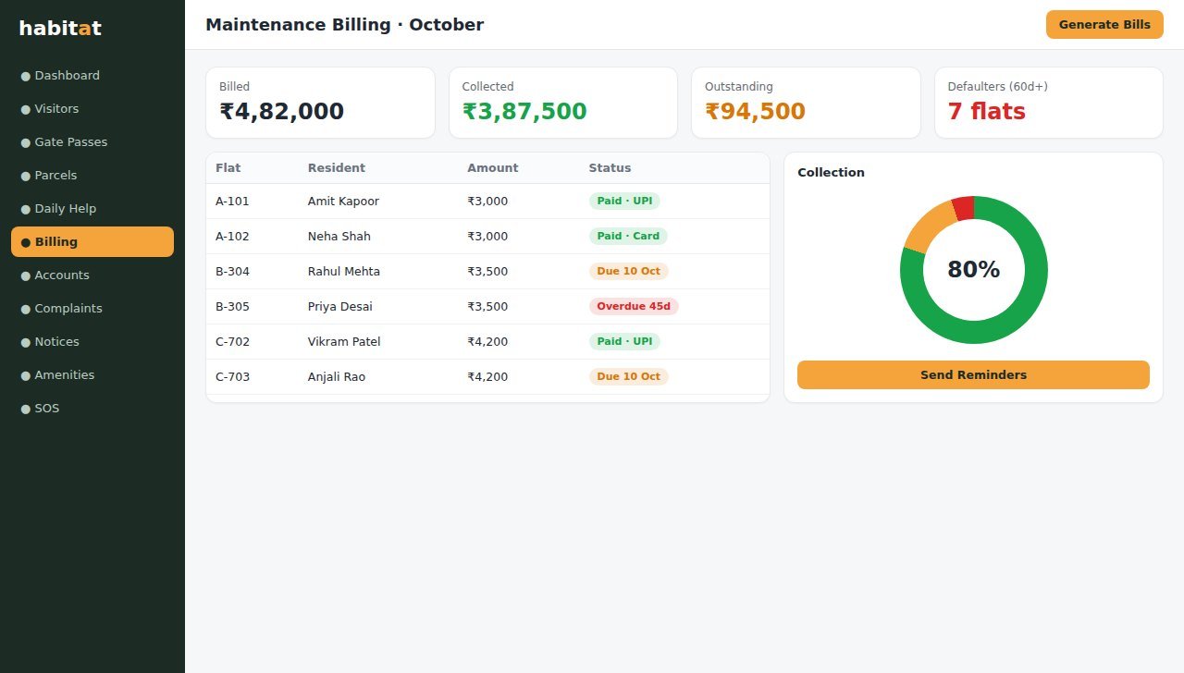The image size is (1184, 673).
Task: Open the SOS sidebar item
Action: 92,409
